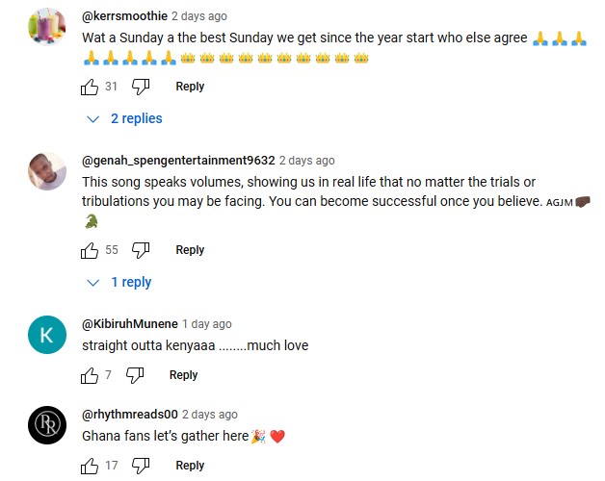The image size is (605, 481).
Task: Reply to @kerrsmoothie's Sunday comment
Action: 190,87
